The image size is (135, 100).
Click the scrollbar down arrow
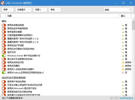133,94
